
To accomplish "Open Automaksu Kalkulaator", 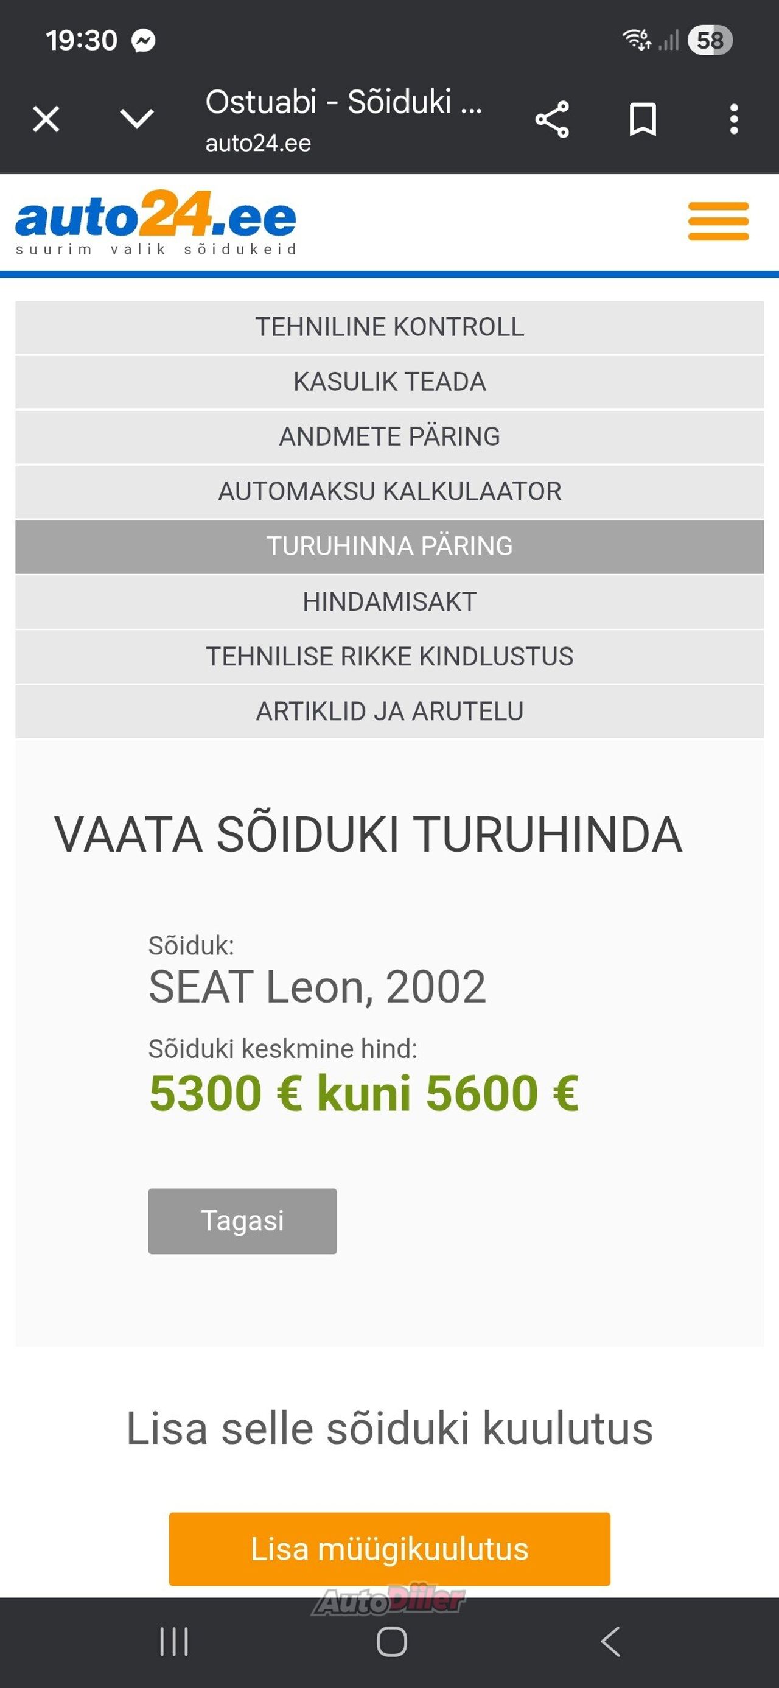I will (389, 491).
